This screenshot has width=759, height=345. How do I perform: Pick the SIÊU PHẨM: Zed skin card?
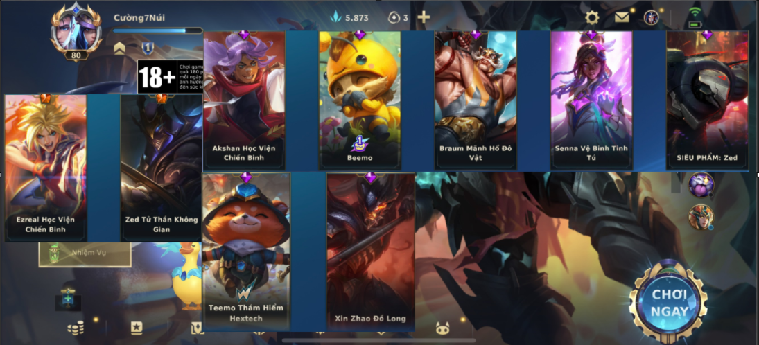click(707, 100)
